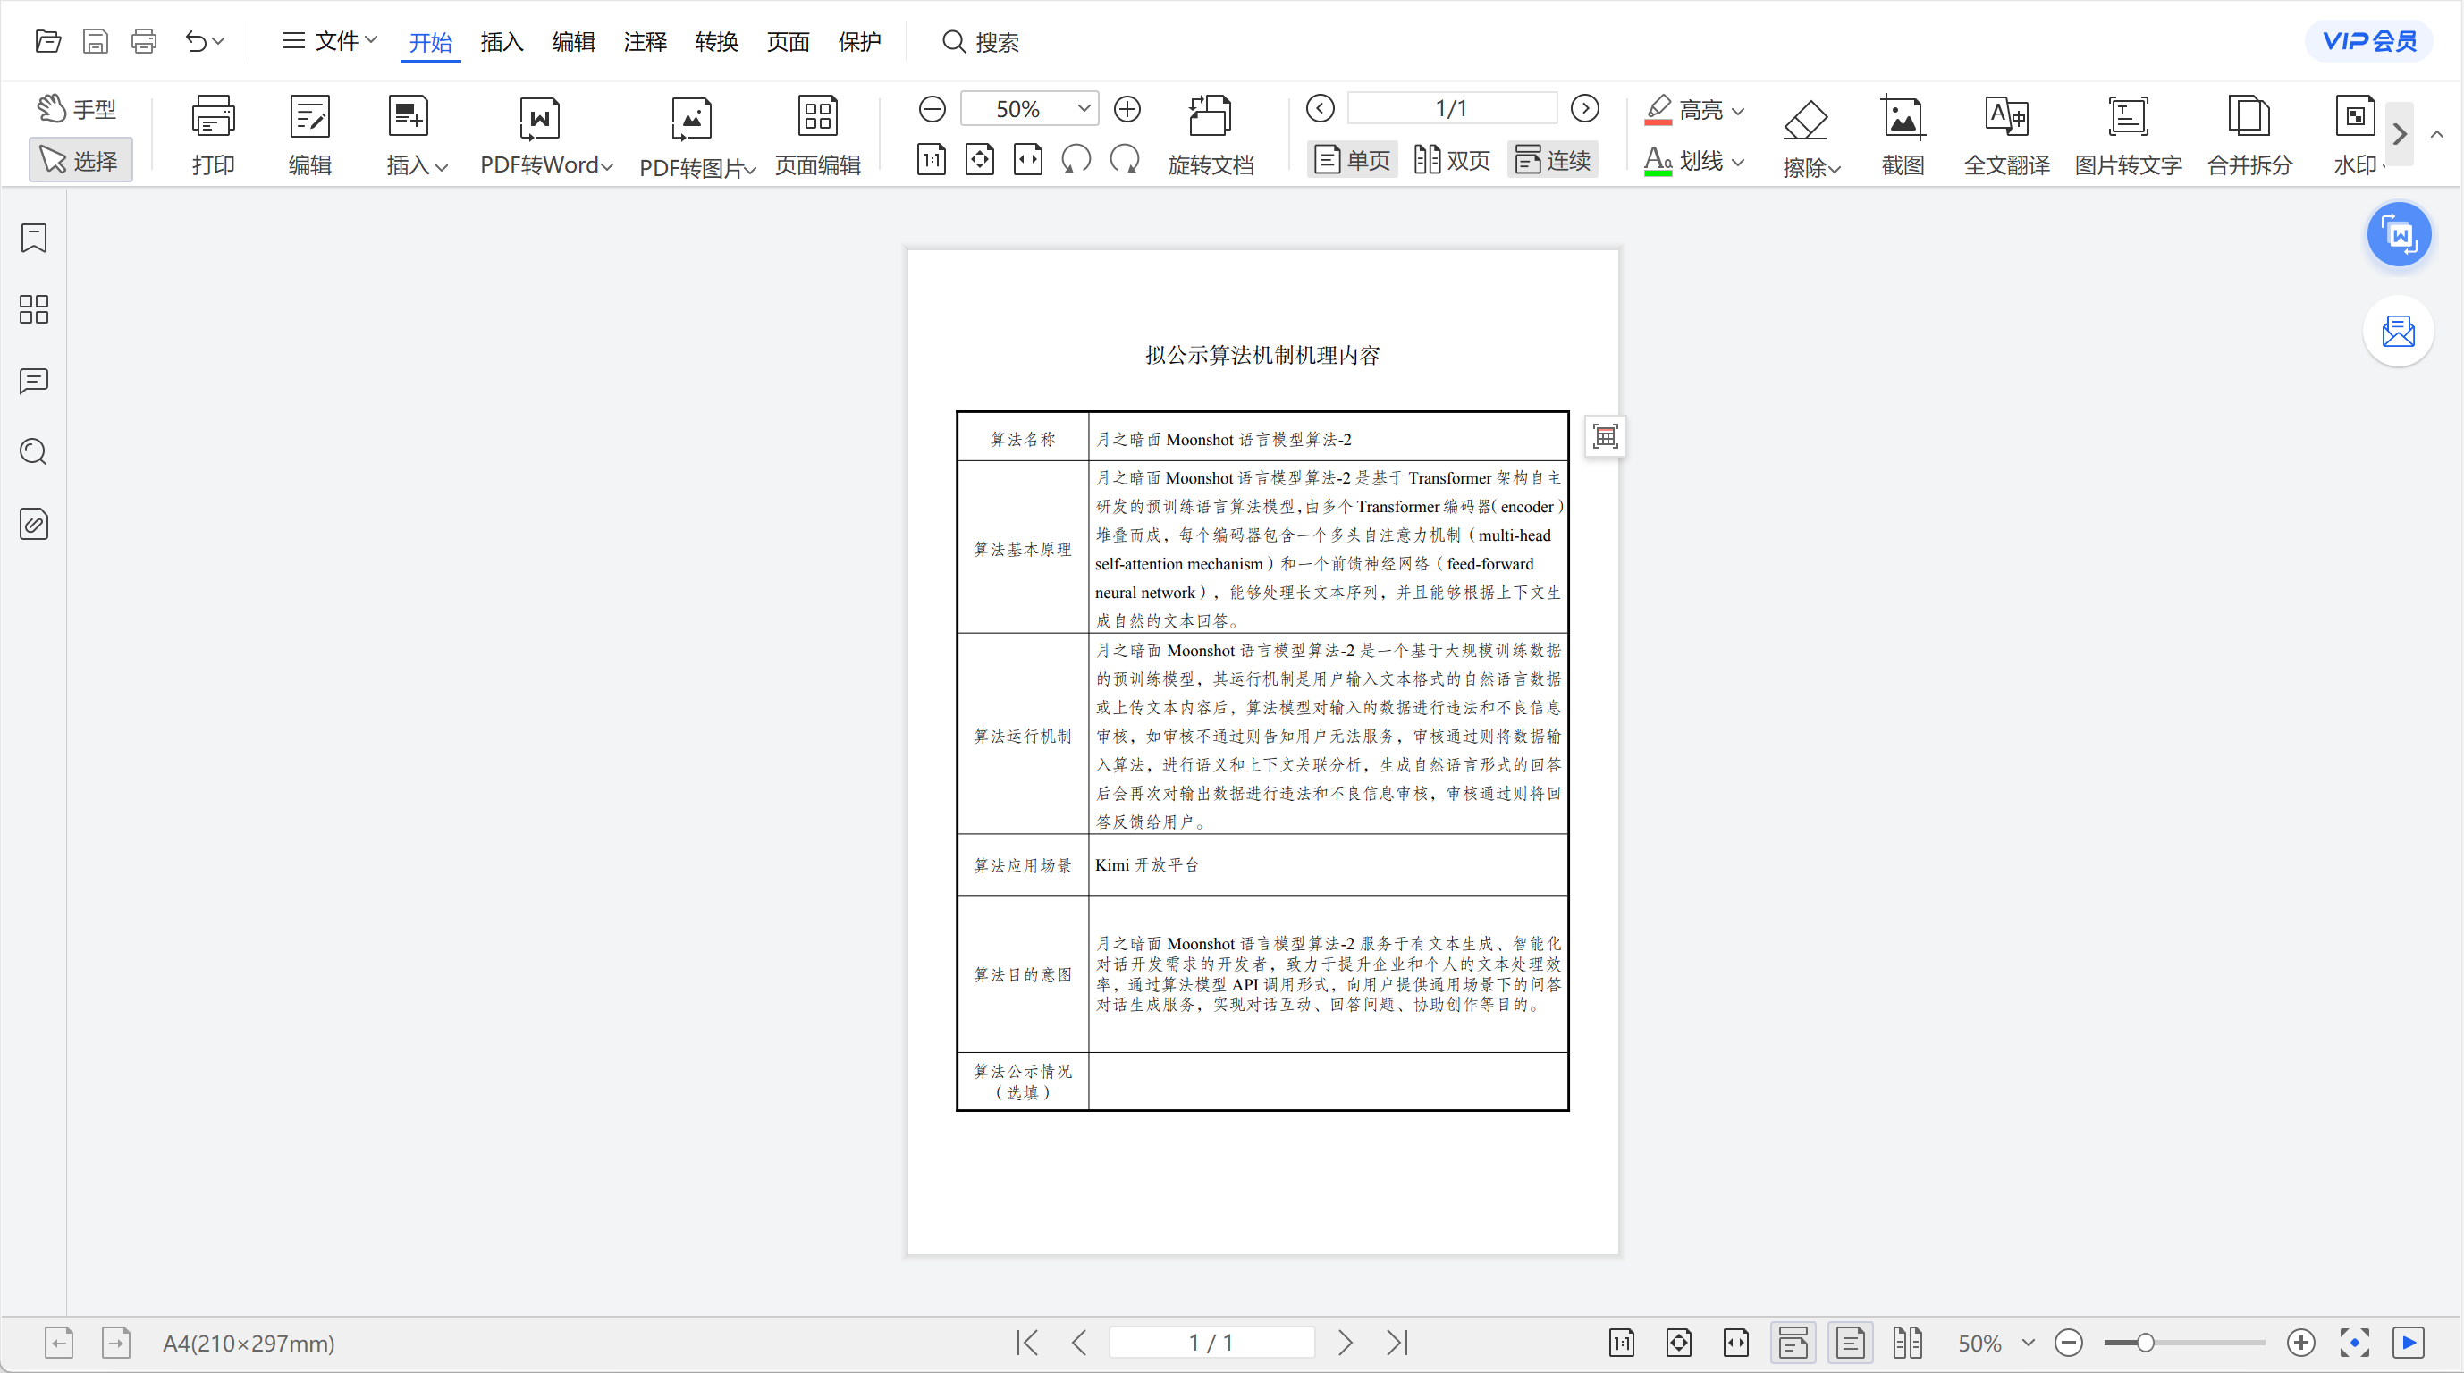Click the 水印 watermark tool

tap(2356, 135)
